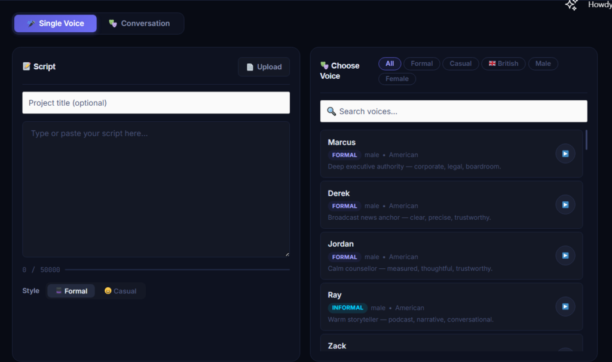Click the sparkle icon near Howdy
612x362 pixels.
571,5
